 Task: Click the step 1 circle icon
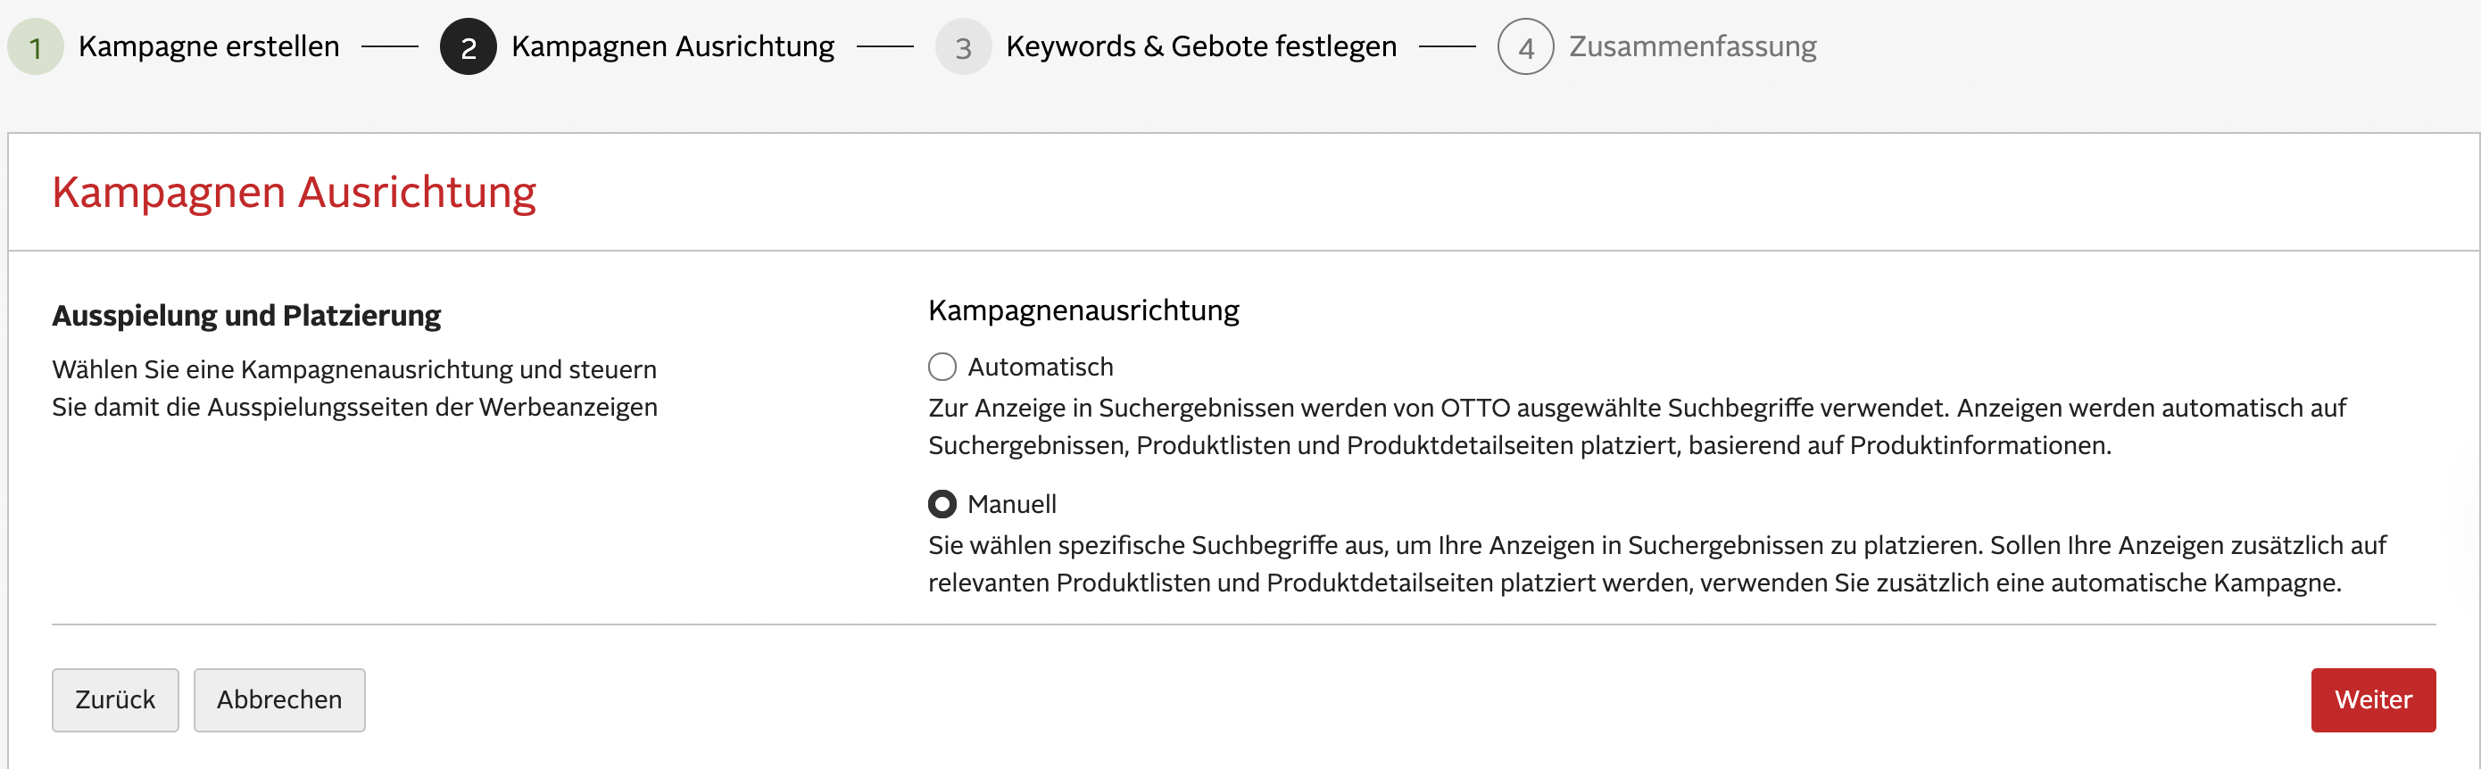[36, 47]
